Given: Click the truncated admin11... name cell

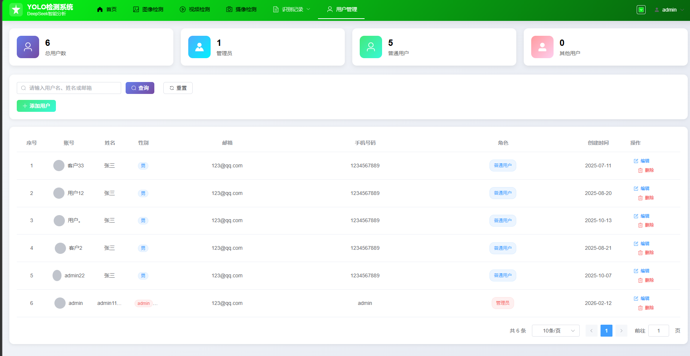Looking at the screenshot, I should tap(109, 303).
